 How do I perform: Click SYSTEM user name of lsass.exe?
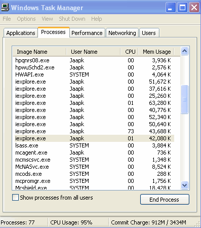tap(79, 145)
